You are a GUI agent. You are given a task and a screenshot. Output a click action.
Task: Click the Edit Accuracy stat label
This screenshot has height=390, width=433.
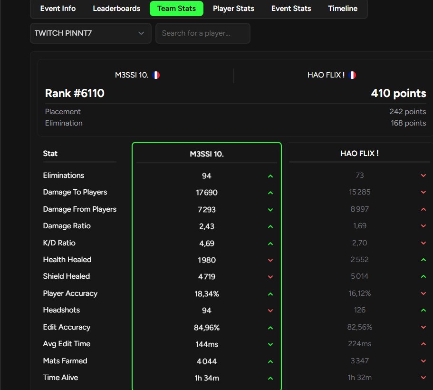coord(67,327)
